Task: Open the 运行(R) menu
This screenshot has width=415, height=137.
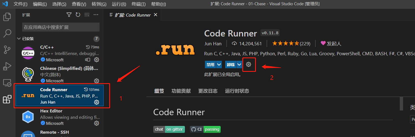Action: (119, 4)
